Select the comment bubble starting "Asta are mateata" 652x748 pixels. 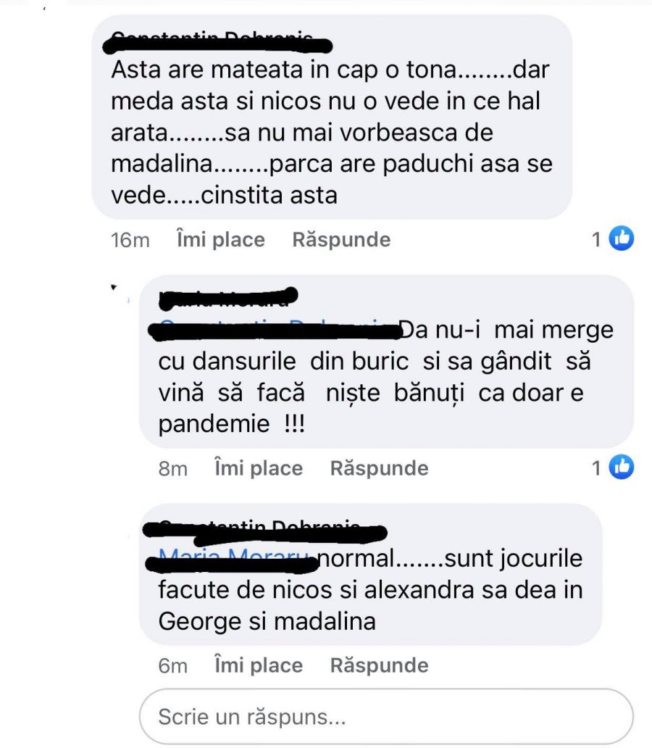[332, 117]
